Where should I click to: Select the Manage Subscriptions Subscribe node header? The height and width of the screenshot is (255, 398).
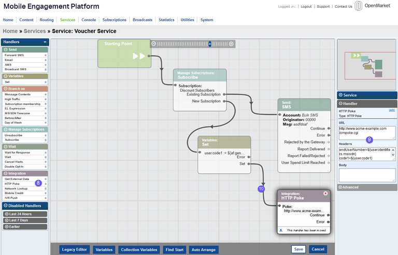pyautogui.click(x=200, y=75)
